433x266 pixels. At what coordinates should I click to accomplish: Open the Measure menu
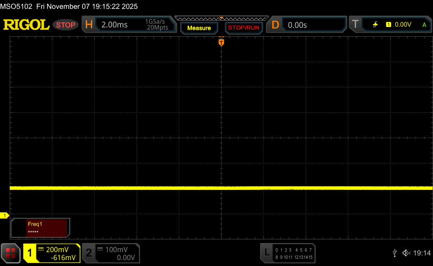click(199, 28)
